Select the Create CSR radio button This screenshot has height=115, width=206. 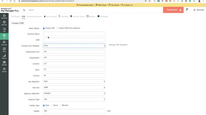point(44,28)
